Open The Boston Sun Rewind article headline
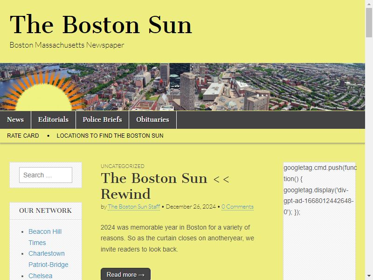 165,186
